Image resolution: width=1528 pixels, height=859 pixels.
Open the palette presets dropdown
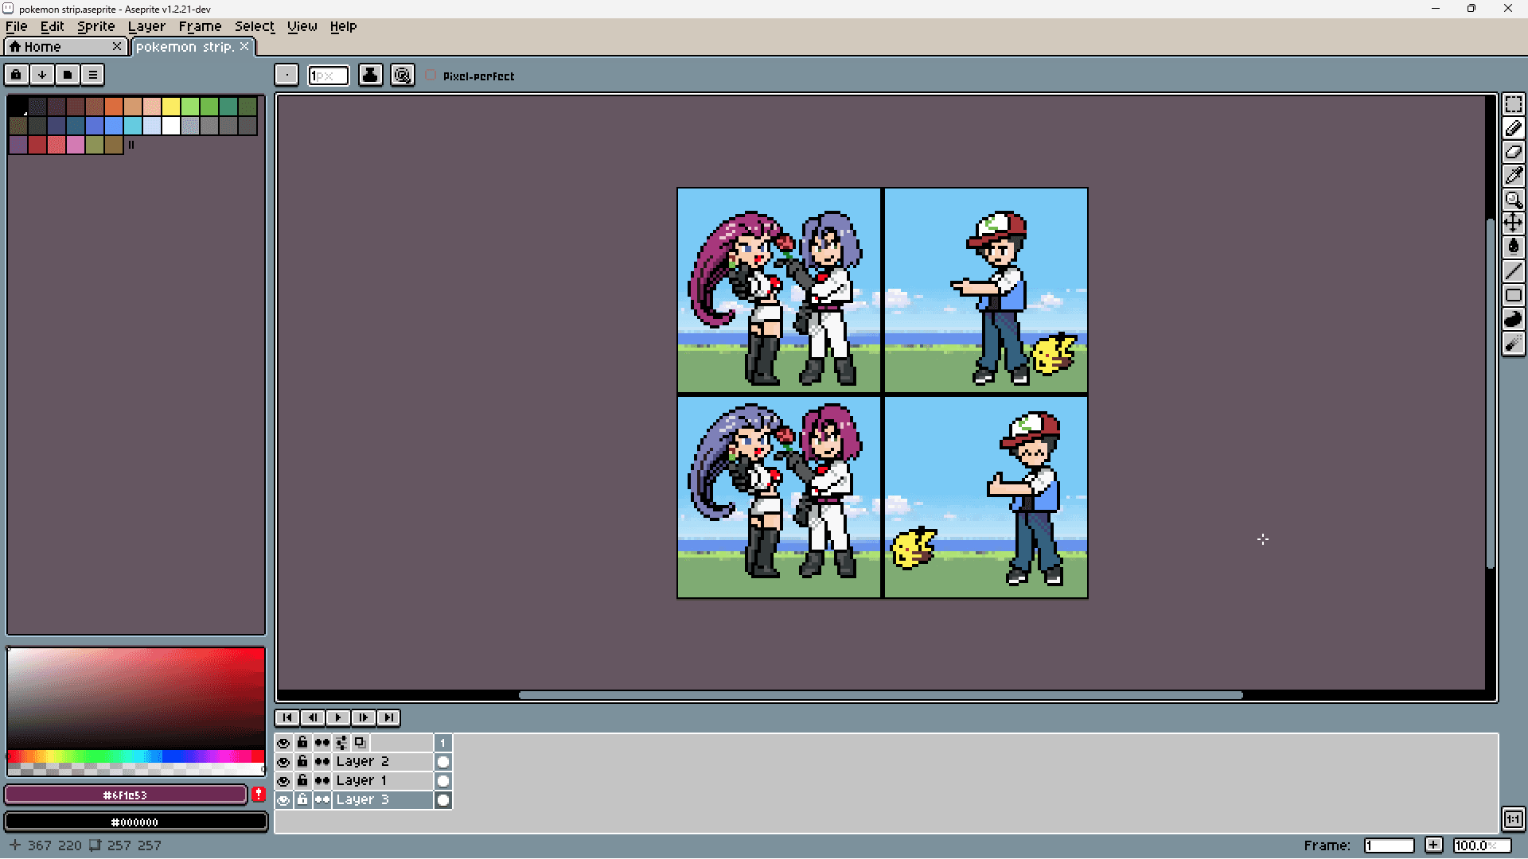pos(68,75)
